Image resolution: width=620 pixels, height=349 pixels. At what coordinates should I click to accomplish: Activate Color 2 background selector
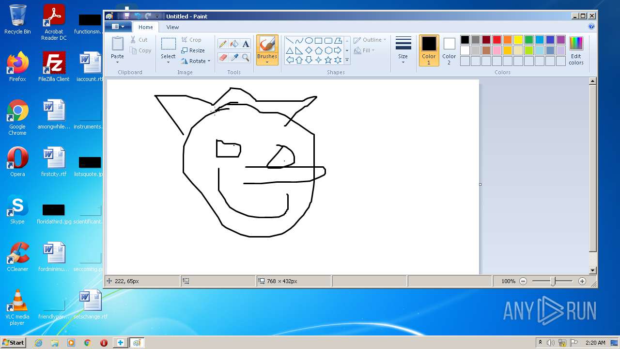tap(449, 50)
